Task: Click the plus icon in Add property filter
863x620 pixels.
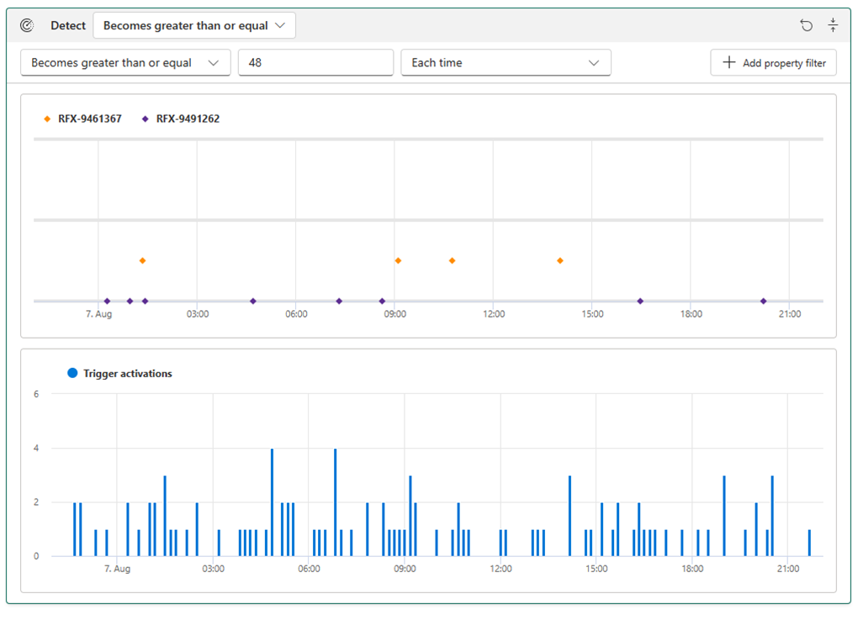Action: (728, 62)
